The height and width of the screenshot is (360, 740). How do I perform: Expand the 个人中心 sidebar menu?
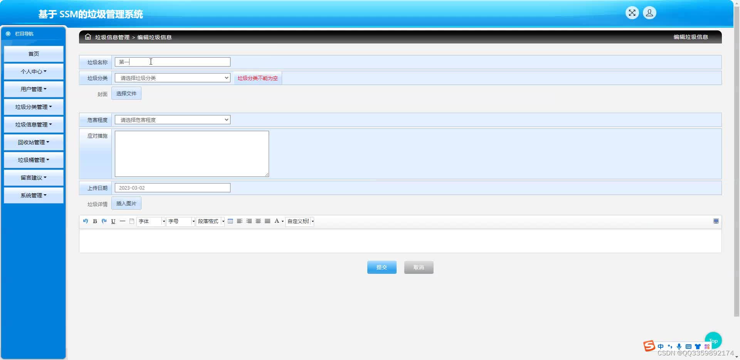(x=34, y=72)
